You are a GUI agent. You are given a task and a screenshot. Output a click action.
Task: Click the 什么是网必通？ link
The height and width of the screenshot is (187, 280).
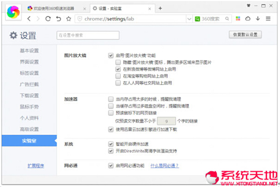point(164,166)
